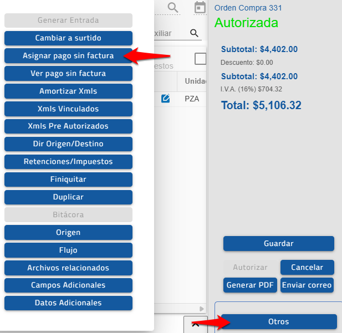Click the blue edit icon beside PZA

tap(165, 99)
